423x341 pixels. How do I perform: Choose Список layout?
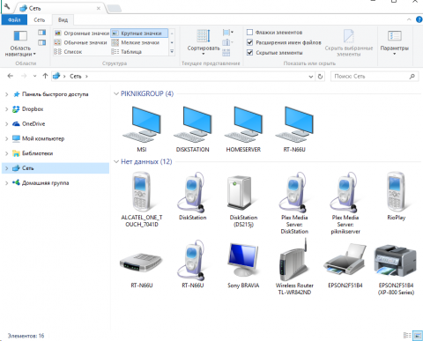[68, 52]
